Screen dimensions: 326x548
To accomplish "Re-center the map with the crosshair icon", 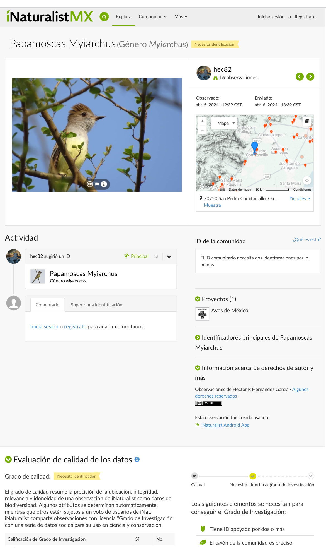I will 307,180.
